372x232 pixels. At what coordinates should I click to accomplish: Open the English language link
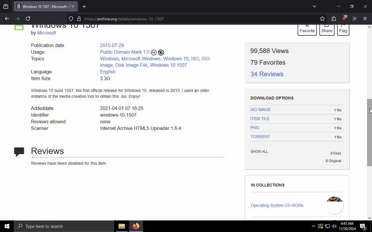(108, 72)
